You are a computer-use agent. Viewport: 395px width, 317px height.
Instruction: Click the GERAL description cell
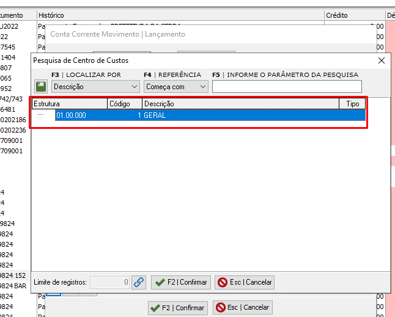pos(155,115)
